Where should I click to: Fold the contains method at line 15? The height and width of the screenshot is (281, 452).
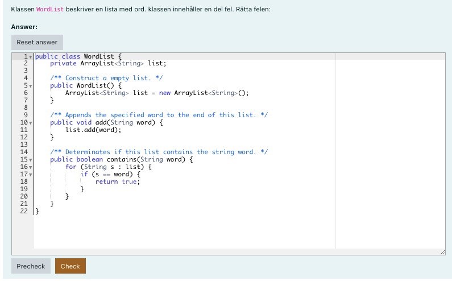coord(31,160)
